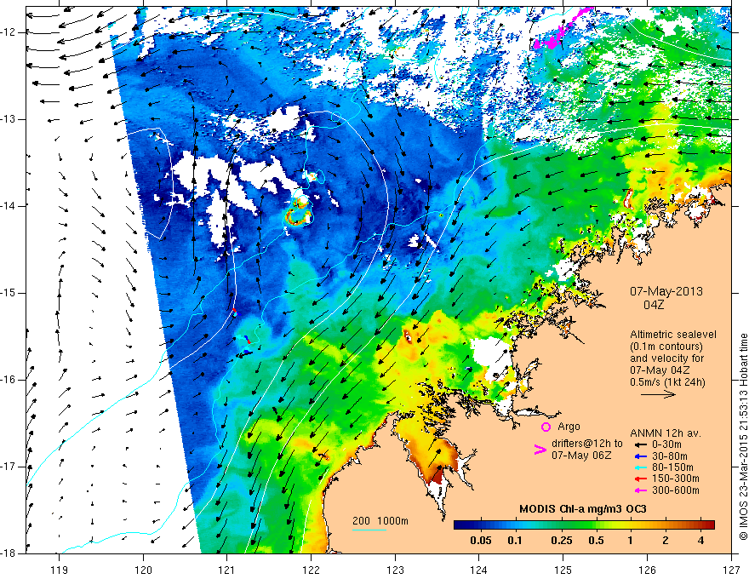This screenshot has height=579, width=749.
Task: Click the '2' colorbar tick label
Action: click(666, 541)
